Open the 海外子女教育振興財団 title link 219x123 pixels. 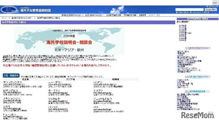(36, 10)
